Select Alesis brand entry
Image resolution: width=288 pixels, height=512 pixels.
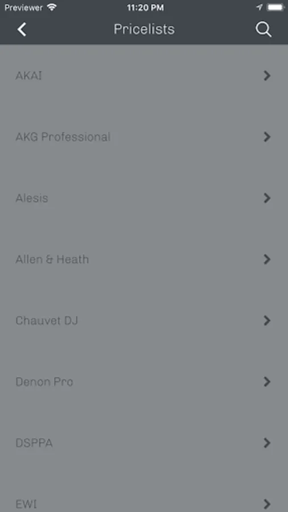click(x=144, y=198)
